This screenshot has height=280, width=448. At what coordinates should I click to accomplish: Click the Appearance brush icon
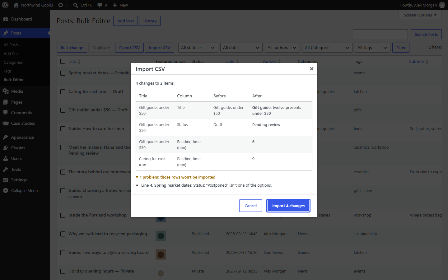coord(6,137)
